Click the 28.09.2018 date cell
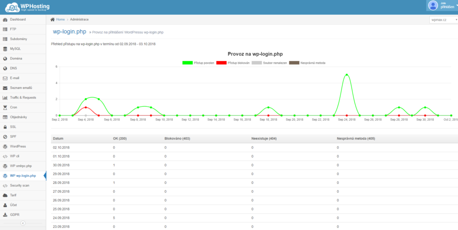The width and height of the screenshot is (458, 230). (x=61, y=183)
